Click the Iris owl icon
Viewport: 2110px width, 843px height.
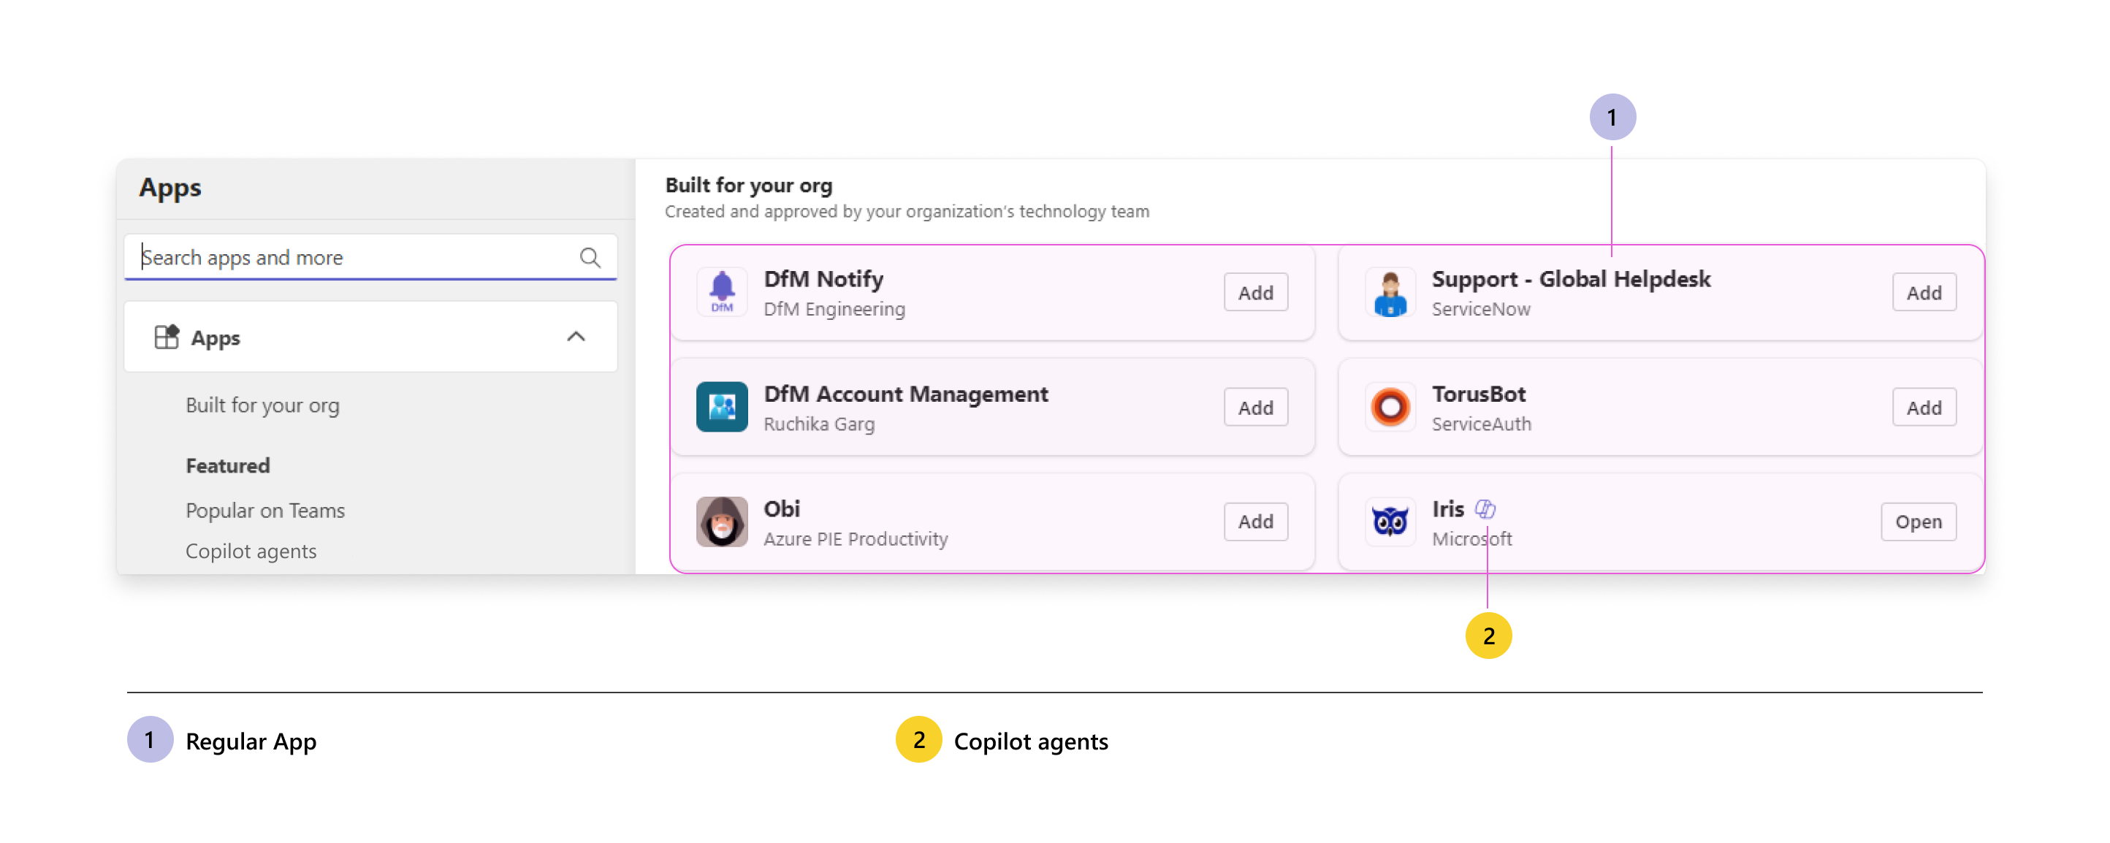[1390, 522]
